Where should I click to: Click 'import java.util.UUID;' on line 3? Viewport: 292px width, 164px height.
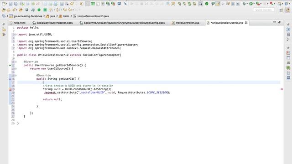pyautogui.click(x=35, y=35)
